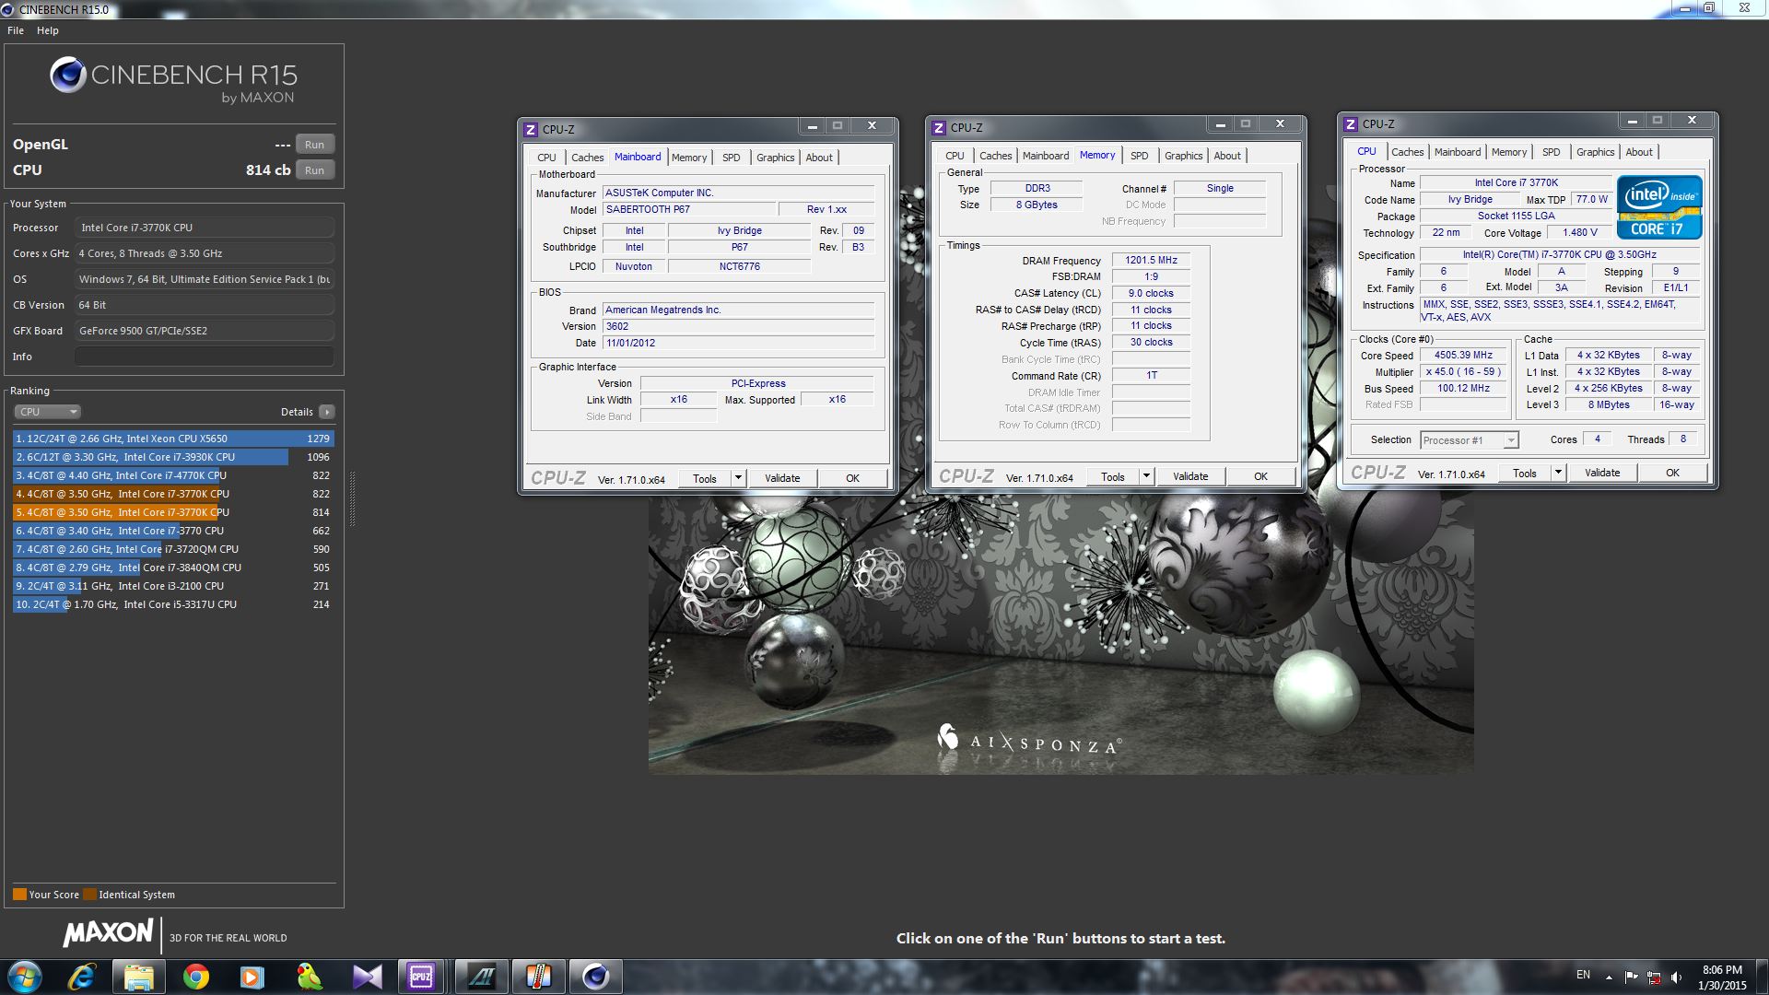This screenshot has height=995, width=1769.
Task: Click the Start button on the taskbar
Action: [x=25, y=977]
